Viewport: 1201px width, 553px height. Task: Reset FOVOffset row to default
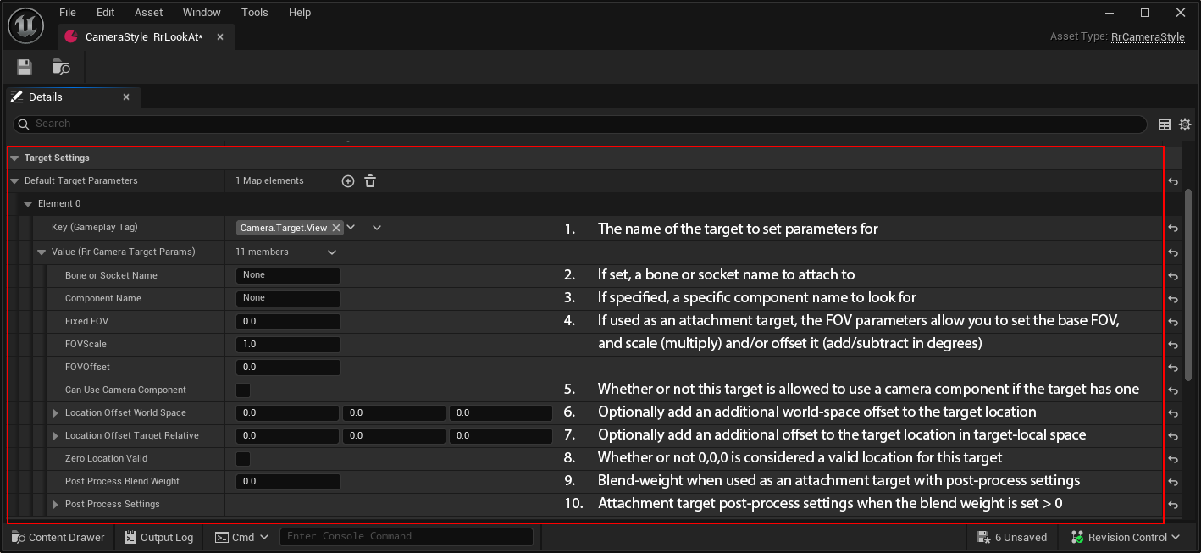click(1173, 368)
